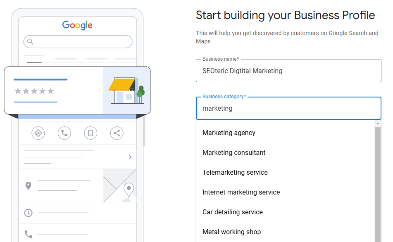Image resolution: width=393 pixels, height=242 pixels.
Task: Expand the right chevron in mockup
Action: pos(130,157)
